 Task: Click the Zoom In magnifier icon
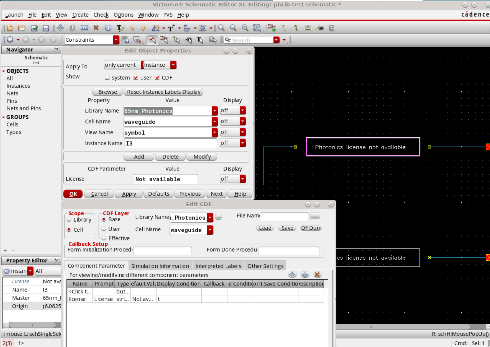[x=221, y=28]
